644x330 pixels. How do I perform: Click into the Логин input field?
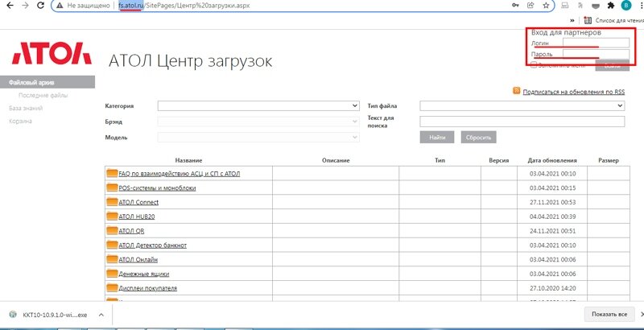pos(596,43)
